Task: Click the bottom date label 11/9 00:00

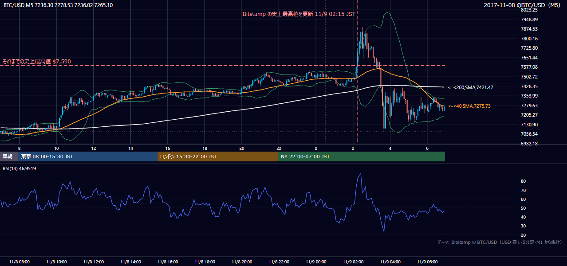Action: 316,262
